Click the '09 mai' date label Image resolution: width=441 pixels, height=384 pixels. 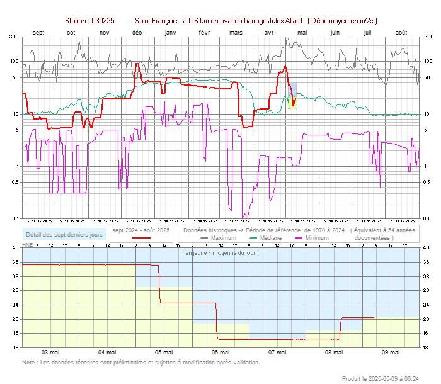click(x=391, y=353)
